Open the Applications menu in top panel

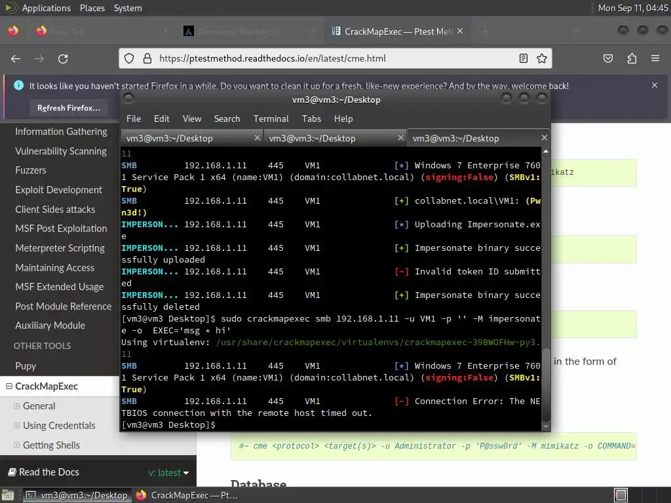coord(47,8)
